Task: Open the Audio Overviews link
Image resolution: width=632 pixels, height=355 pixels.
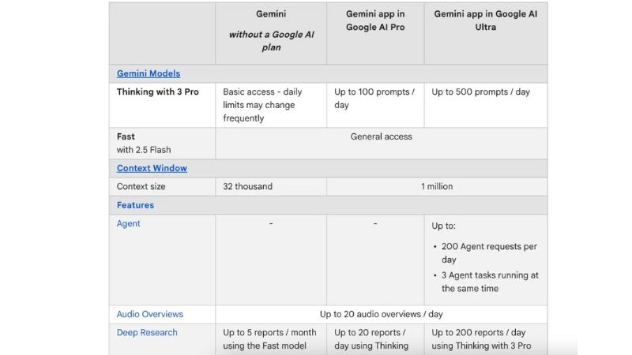Action: (x=150, y=314)
